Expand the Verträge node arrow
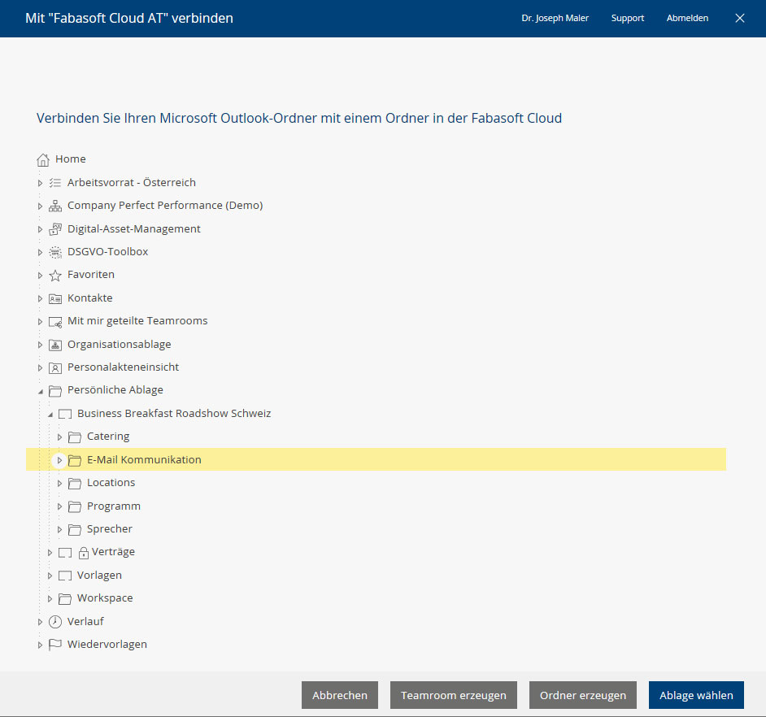The image size is (766, 717). pyautogui.click(x=50, y=553)
